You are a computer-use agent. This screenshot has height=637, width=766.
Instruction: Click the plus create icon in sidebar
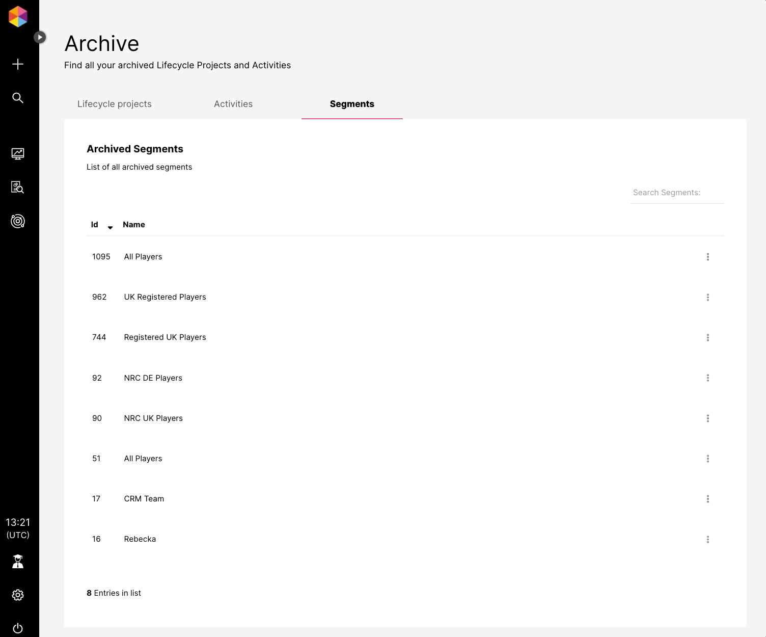point(18,64)
